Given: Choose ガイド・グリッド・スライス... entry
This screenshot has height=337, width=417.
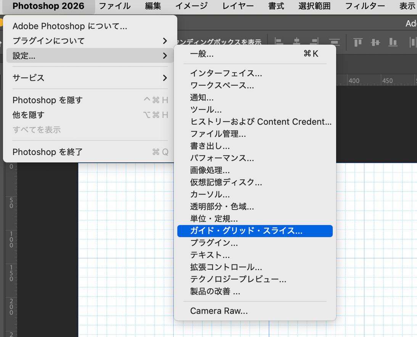Looking at the screenshot, I should pyautogui.click(x=255, y=231).
